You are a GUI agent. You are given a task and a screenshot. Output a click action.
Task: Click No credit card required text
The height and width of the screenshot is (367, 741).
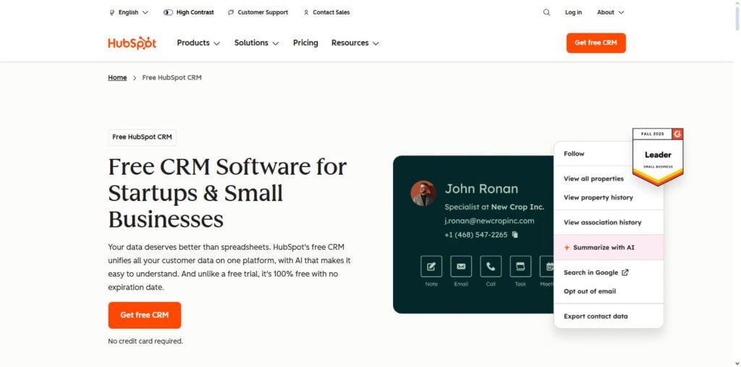coord(145,341)
